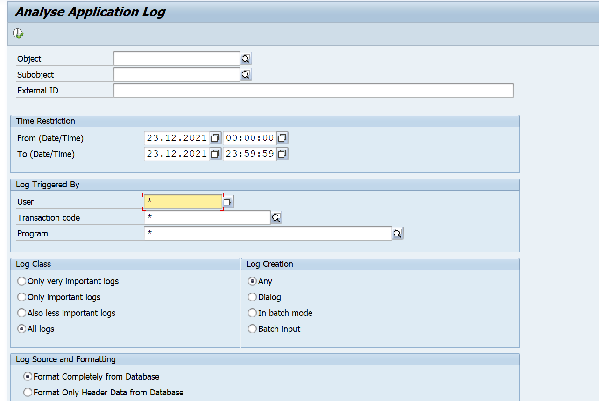Click the Program input field
This screenshot has width=599, height=401.
click(267, 233)
